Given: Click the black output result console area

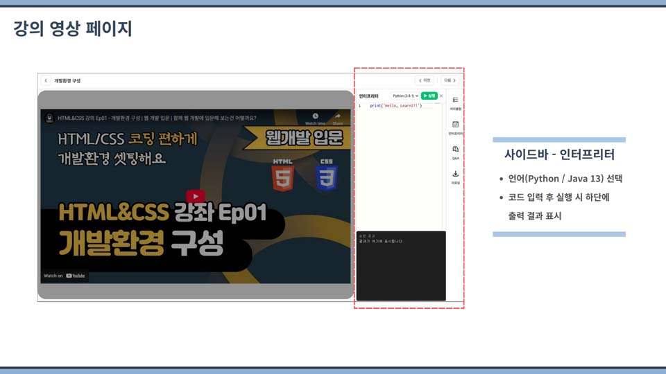Looking at the screenshot, I should [x=400, y=267].
